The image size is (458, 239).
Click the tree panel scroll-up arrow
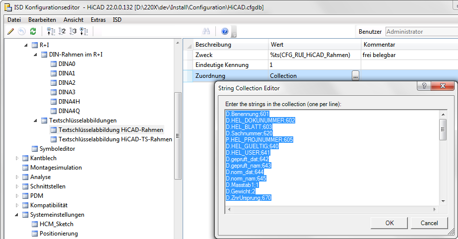pyautogui.click(x=178, y=43)
